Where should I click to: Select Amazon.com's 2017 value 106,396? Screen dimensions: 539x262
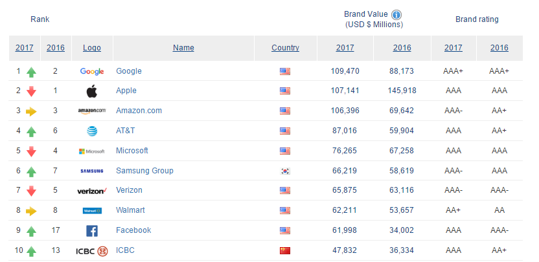click(345, 111)
